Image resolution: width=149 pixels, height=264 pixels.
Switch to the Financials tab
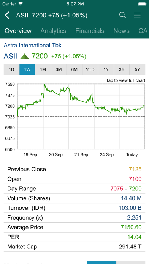click(90, 31)
